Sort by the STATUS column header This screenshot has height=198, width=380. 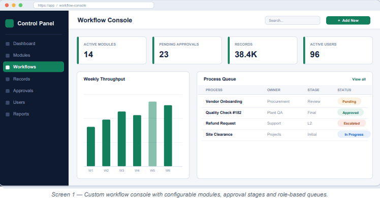344,90
